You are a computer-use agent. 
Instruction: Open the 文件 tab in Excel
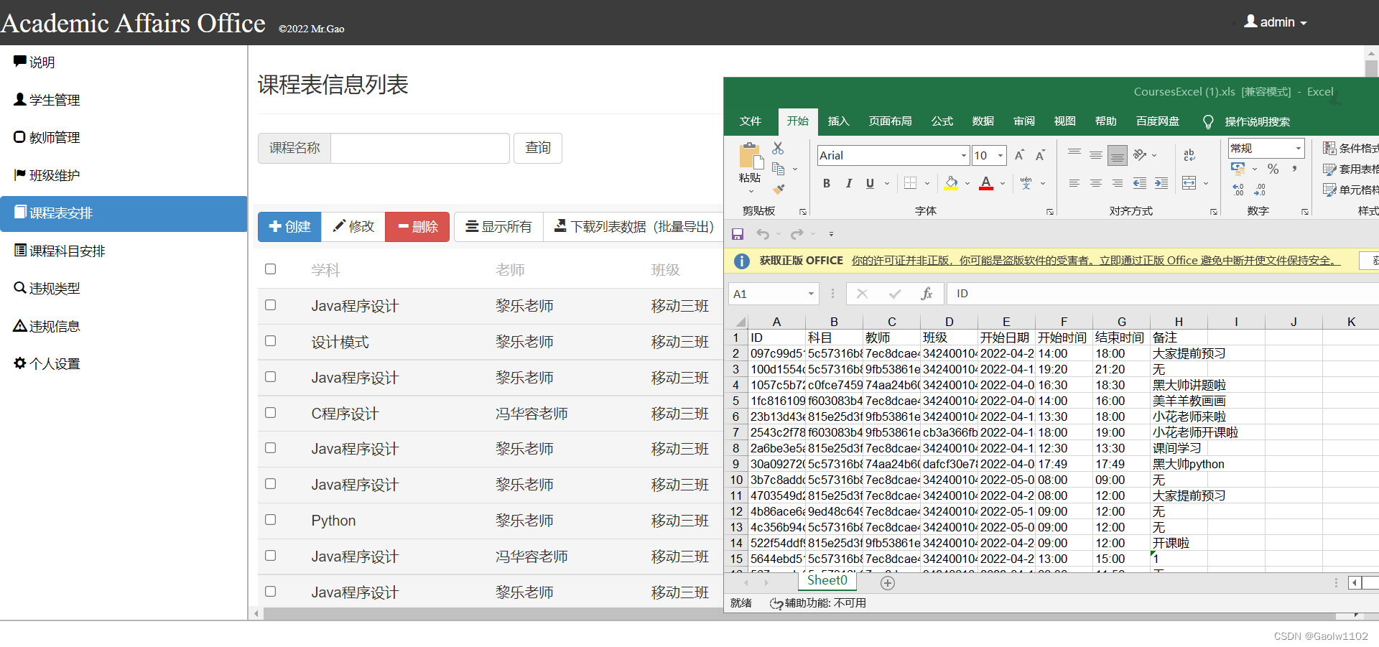pos(751,121)
